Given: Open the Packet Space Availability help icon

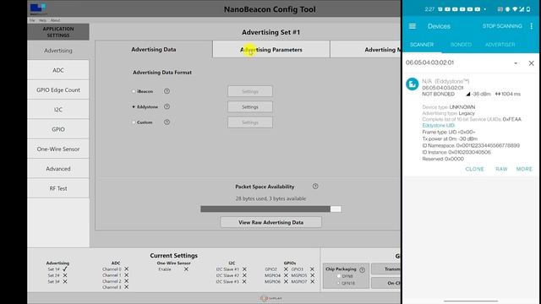Looking at the screenshot, I should point(315,186).
